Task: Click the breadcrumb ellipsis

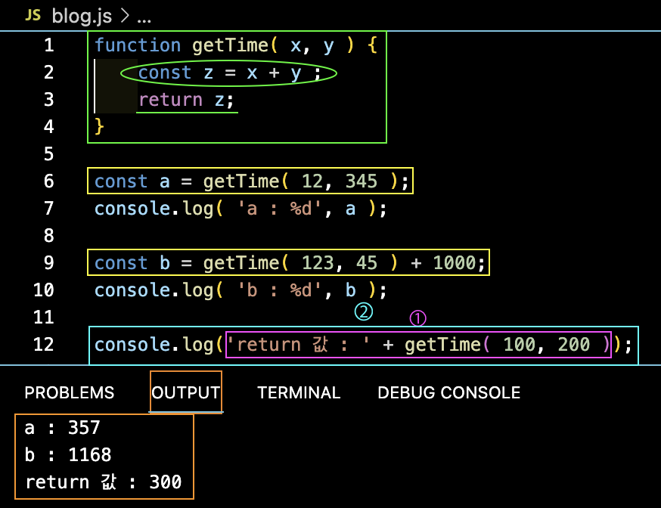Action: (144, 20)
